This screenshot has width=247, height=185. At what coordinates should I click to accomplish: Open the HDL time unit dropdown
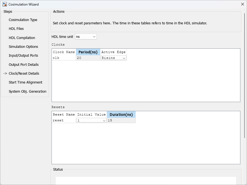pos(86,37)
